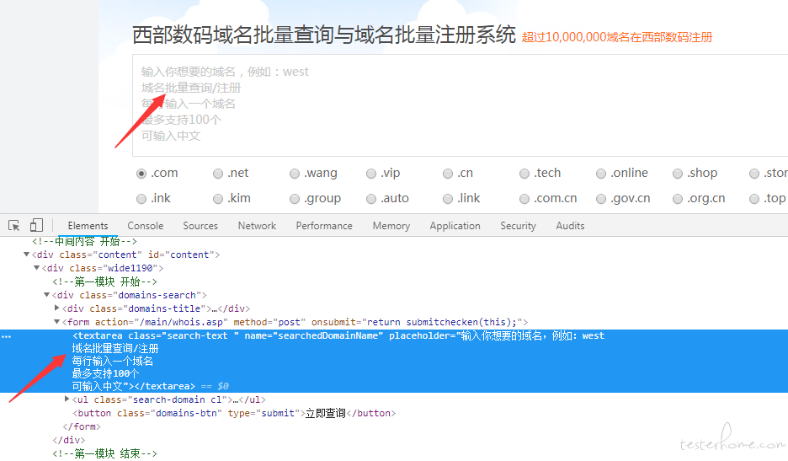Viewport: 788px width, 461px height.
Task: Choose the .org.cn domain option
Action: (678, 199)
